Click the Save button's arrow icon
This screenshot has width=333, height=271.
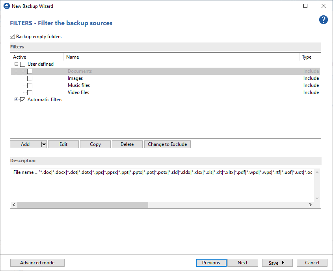click(283, 262)
